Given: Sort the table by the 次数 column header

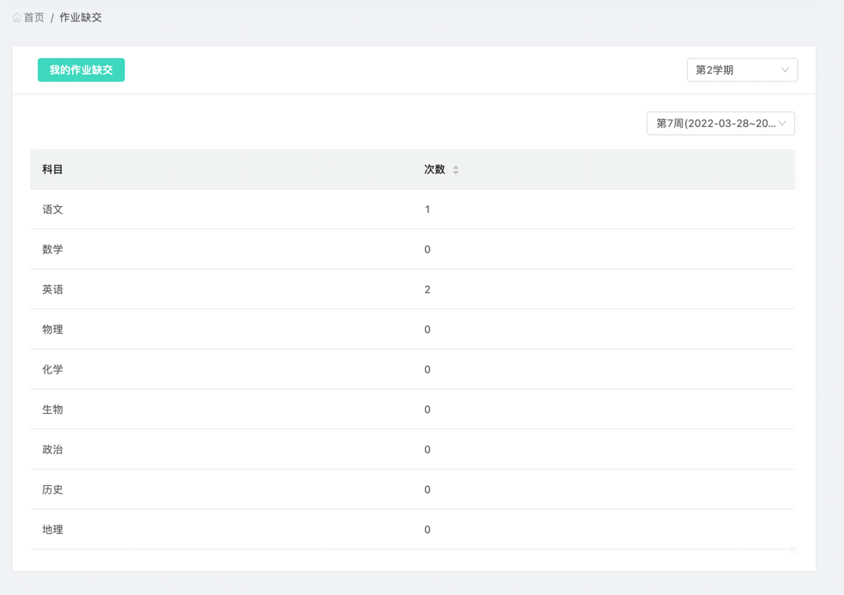Looking at the screenshot, I should [x=434, y=170].
